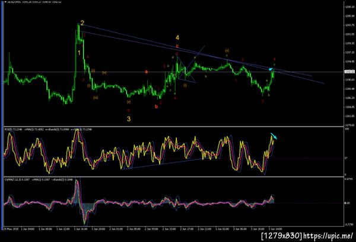Click the 1 Jun 16:00 time axis label
The height and width of the screenshot is (242, 356).
[x=81, y=229]
